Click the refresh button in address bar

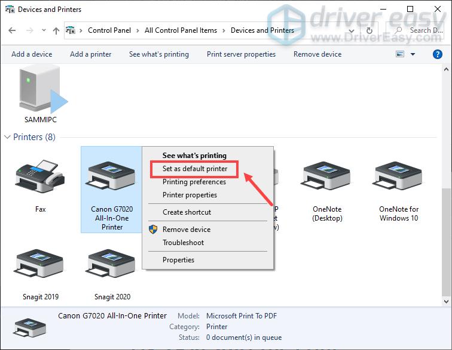tap(369, 30)
